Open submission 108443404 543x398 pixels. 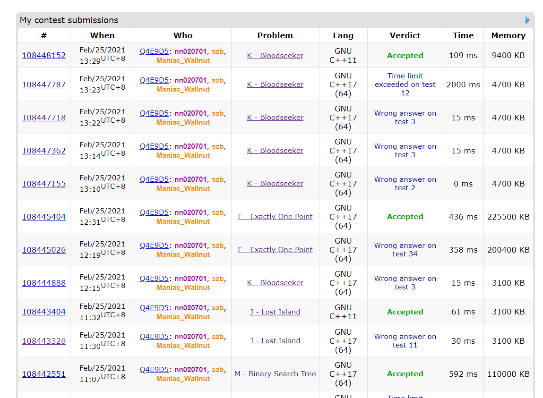[44, 312]
